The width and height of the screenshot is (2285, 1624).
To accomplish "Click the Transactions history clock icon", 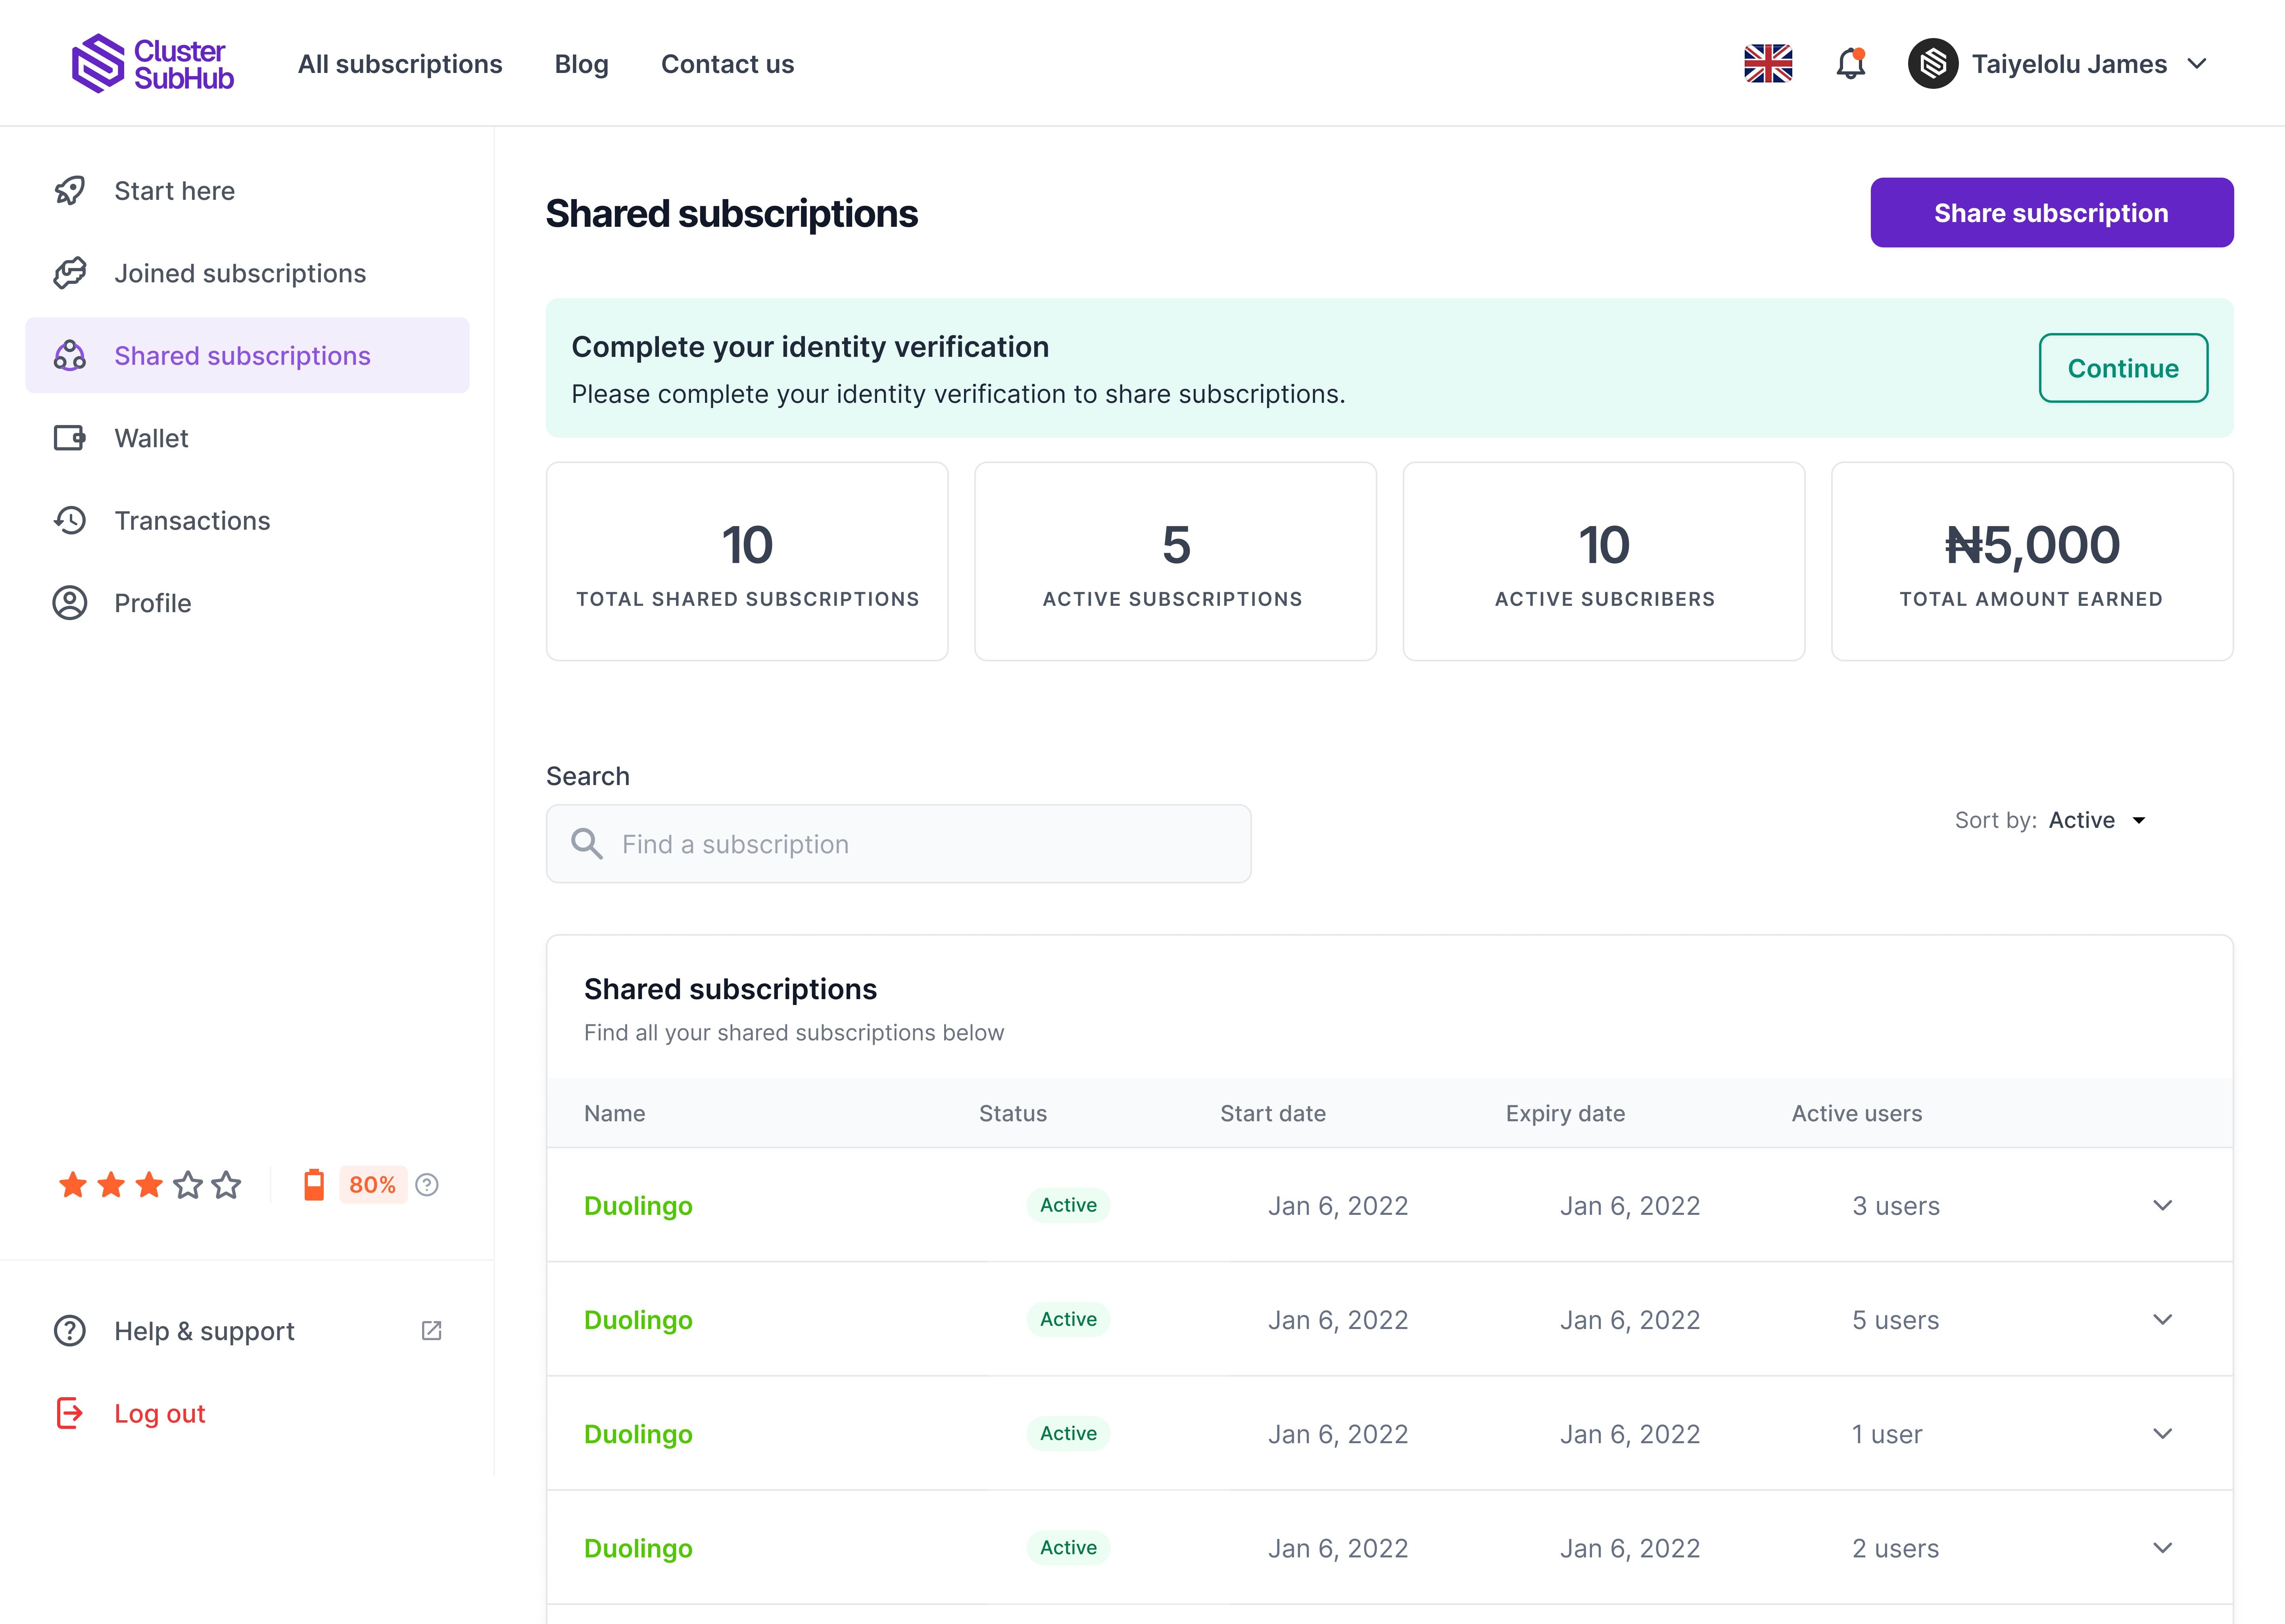I will tap(70, 520).
